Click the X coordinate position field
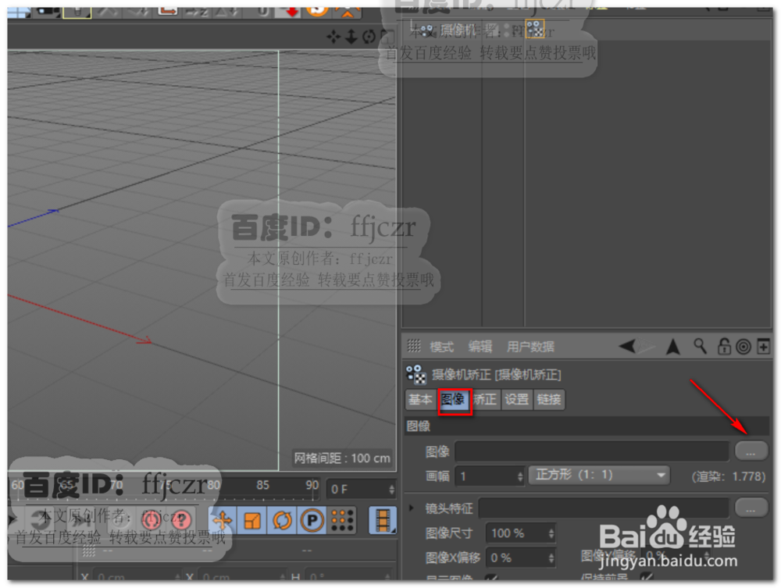781x588 pixels. (x=136, y=576)
